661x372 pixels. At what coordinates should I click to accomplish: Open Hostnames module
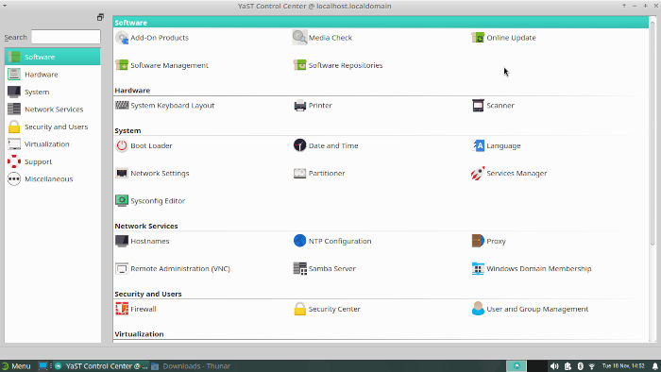[143, 241]
